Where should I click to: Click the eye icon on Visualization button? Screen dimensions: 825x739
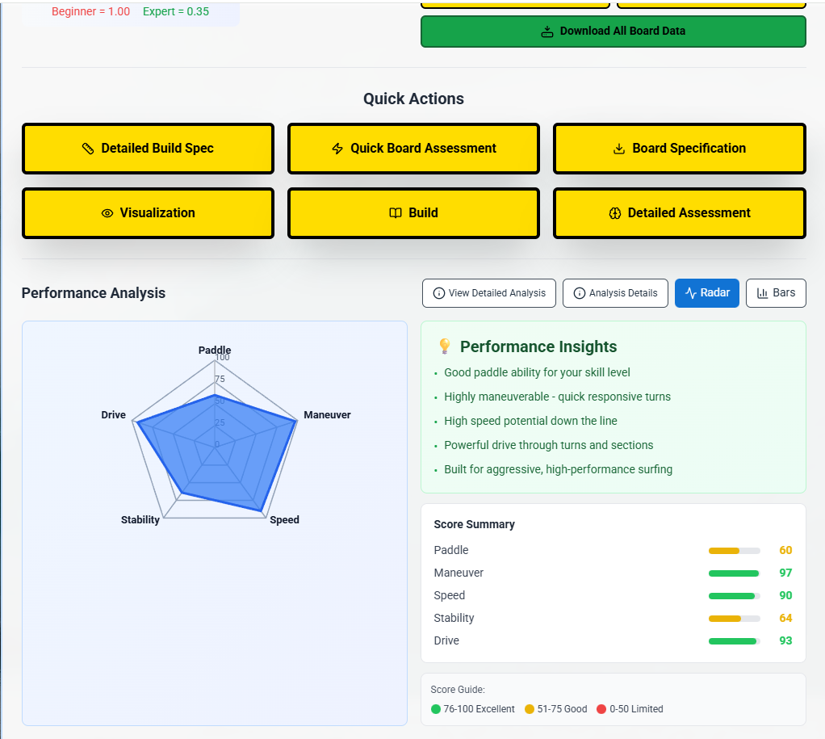[x=107, y=213]
